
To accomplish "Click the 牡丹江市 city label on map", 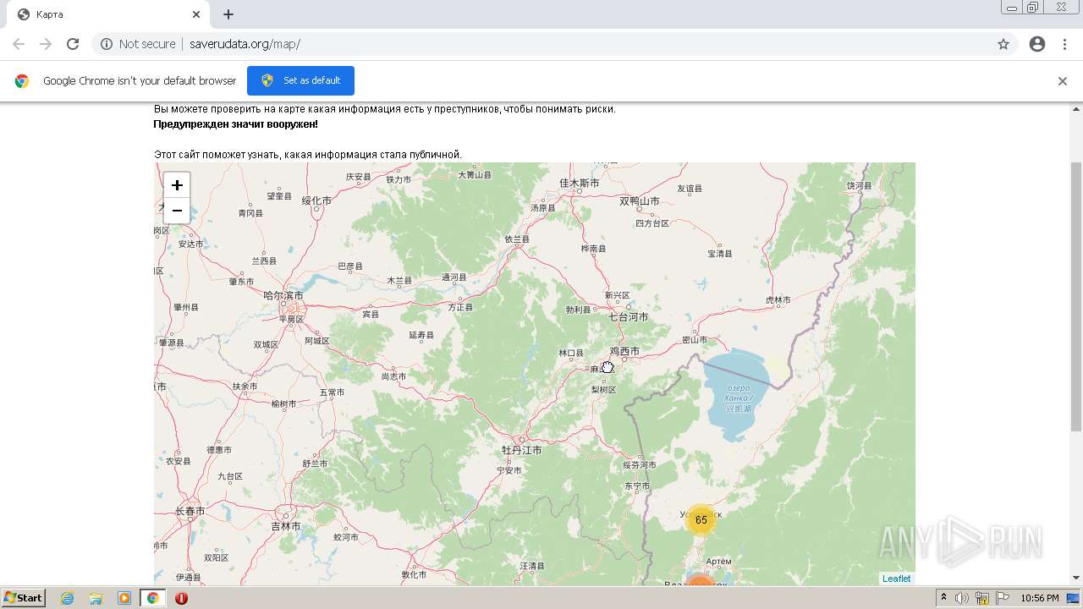I will coord(522,450).
